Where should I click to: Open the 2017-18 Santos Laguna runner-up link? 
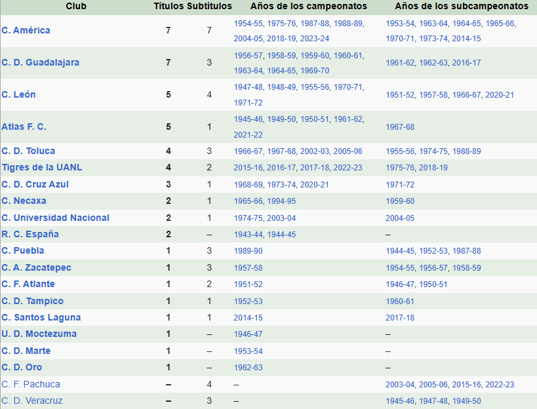400,317
